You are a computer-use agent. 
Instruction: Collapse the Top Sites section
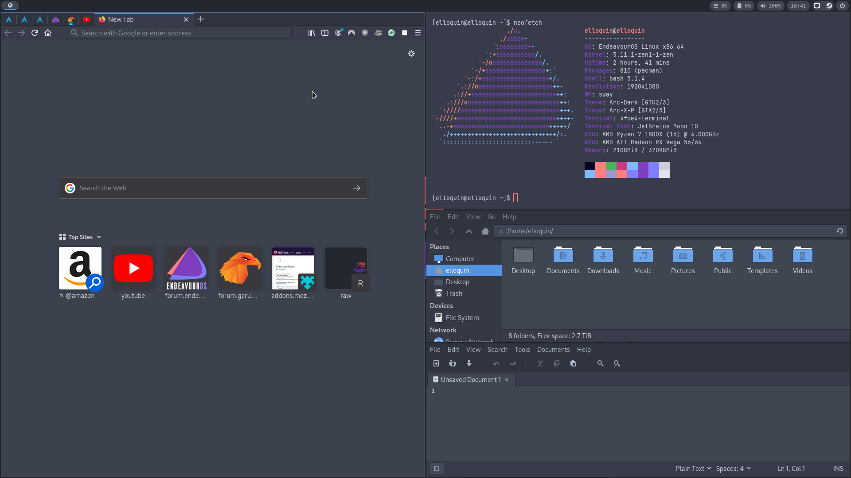(x=80, y=237)
